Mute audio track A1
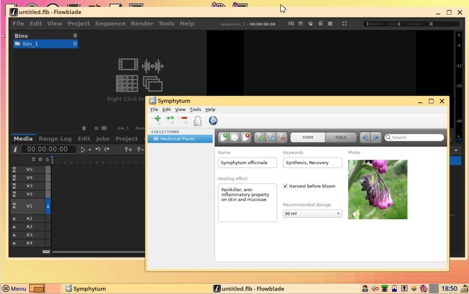 tap(14, 219)
